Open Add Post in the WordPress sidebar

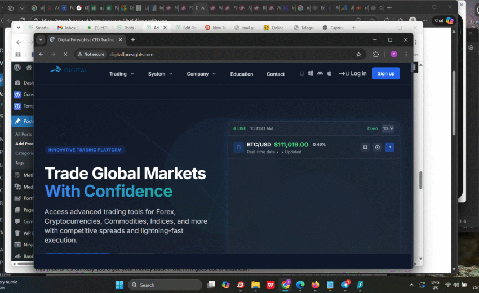coord(24,144)
